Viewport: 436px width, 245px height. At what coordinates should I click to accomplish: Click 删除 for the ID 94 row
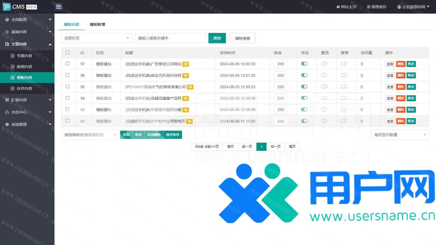pyautogui.click(x=401, y=98)
